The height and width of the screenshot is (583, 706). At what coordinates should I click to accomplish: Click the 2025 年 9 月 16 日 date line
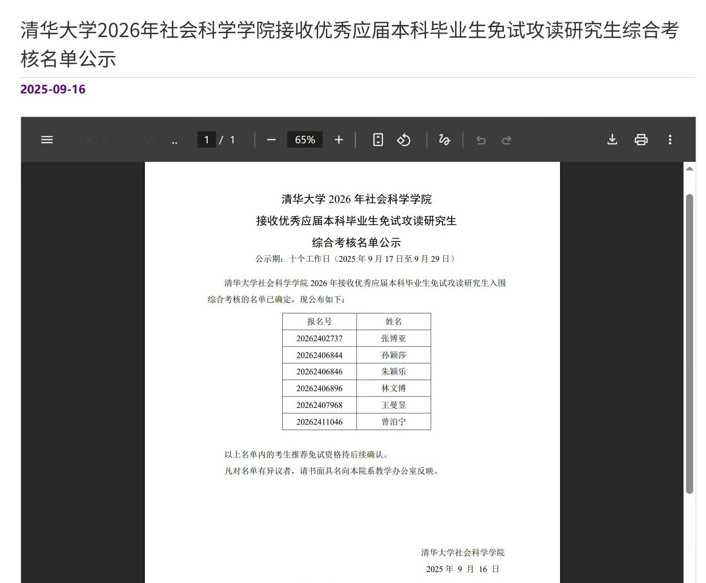[x=463, y=569]
